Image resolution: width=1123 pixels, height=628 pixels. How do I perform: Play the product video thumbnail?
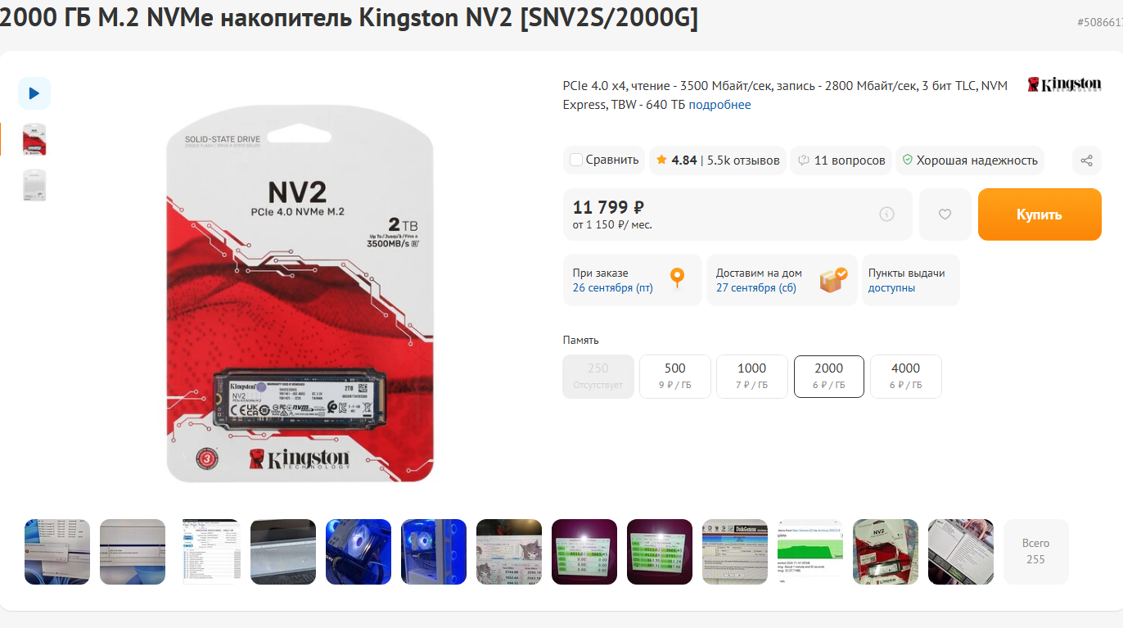coord(34,93)
